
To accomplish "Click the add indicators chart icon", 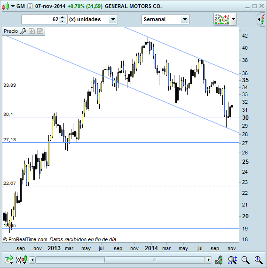I will click(222, 19).
